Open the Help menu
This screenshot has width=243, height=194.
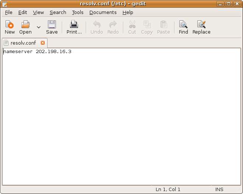coord(128,13)
